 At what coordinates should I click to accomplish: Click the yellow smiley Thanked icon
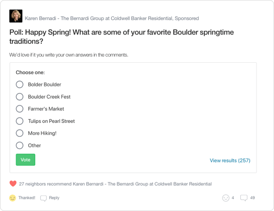coord(12,198)
